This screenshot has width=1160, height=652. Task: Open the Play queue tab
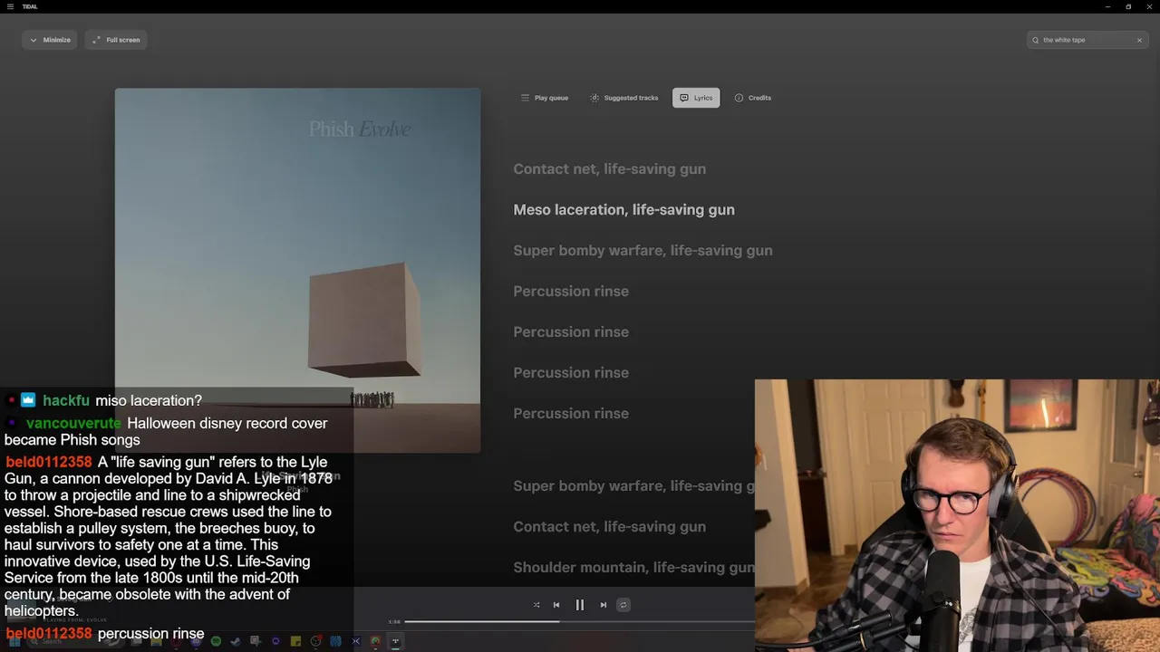[x=545, y=98]
